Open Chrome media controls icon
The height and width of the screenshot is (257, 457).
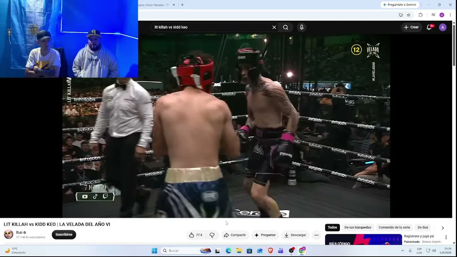433,15
